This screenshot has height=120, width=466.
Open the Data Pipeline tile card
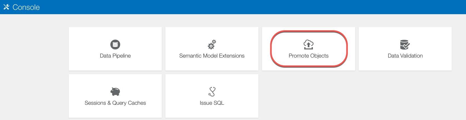click(x=115, y=64)
